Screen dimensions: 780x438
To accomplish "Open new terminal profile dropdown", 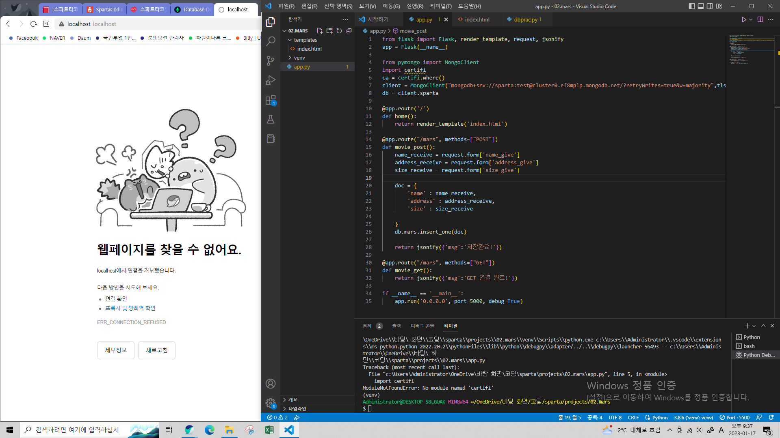I will (754, 326).
